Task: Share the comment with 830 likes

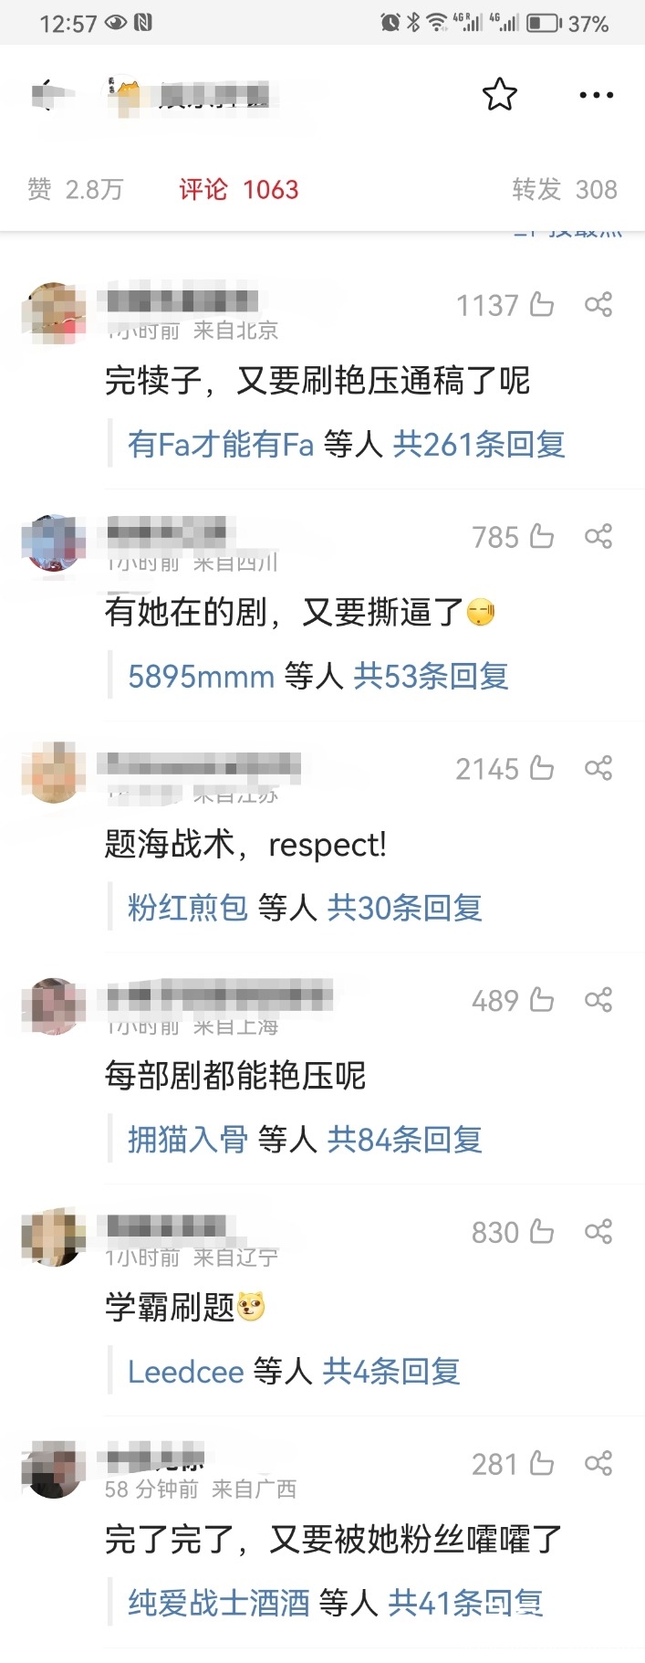Action: click(598, 1232)
